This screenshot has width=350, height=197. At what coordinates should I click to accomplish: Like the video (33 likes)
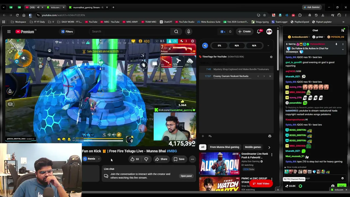tap(135, 159)
